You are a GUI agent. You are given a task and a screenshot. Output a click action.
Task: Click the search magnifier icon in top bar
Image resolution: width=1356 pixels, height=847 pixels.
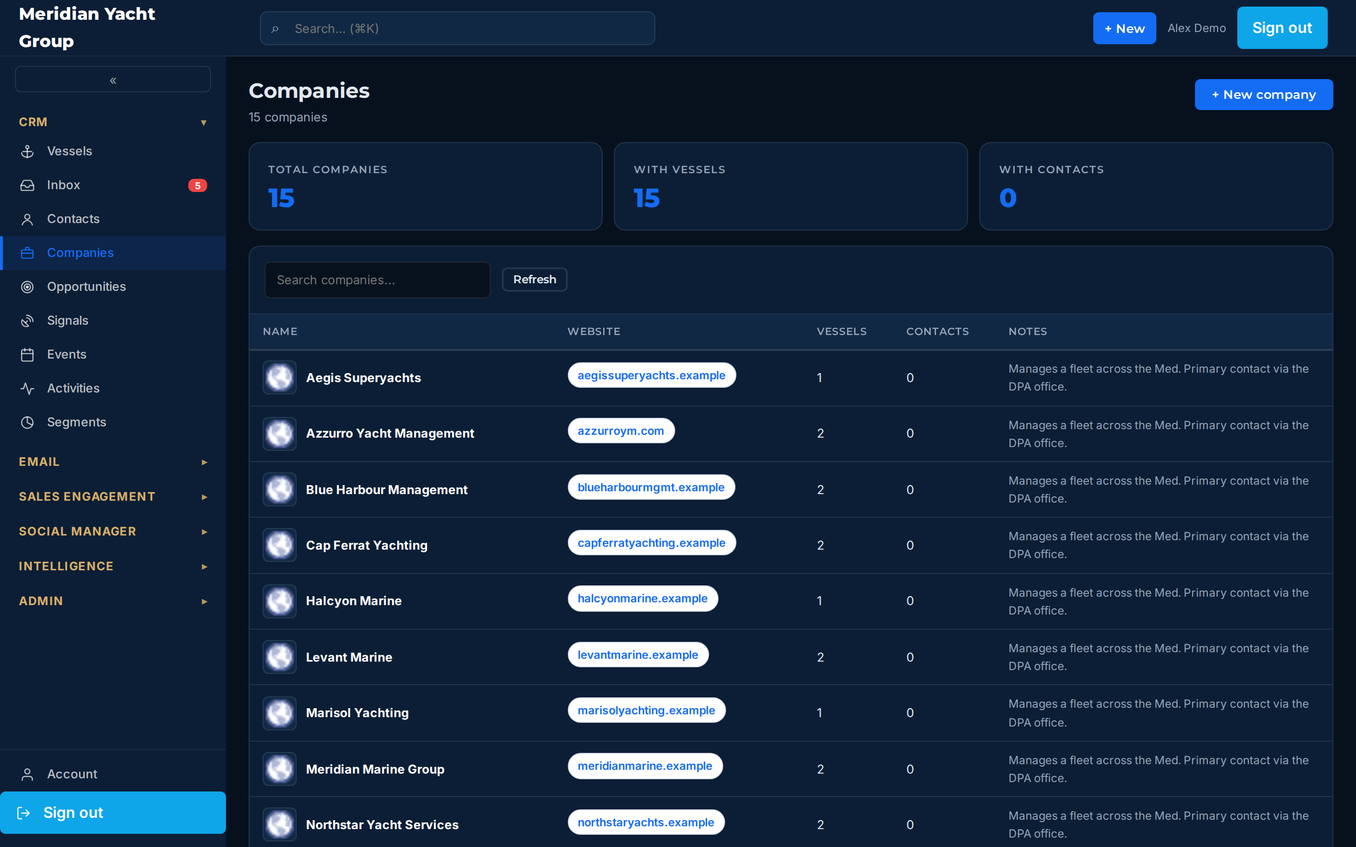click(x=274, y=29)
